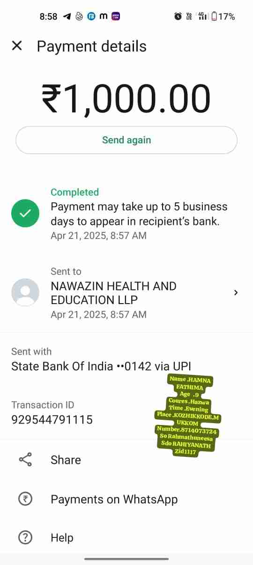Select NAWAZIN HEALTH AND EDUCATION LLP recipient

114,293
